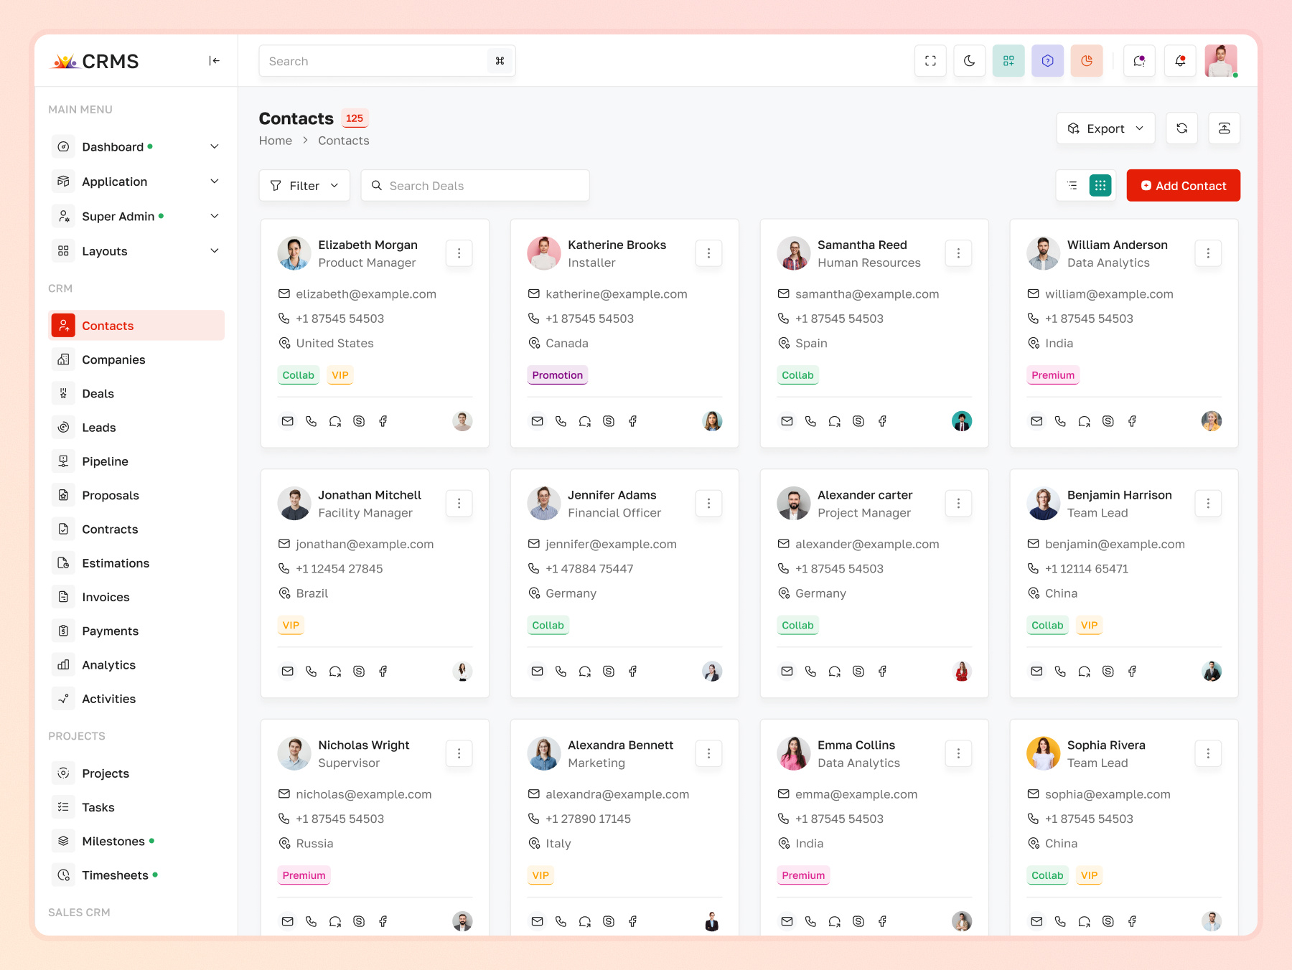Click the help hexagon icon in header

pos(1047,61)
